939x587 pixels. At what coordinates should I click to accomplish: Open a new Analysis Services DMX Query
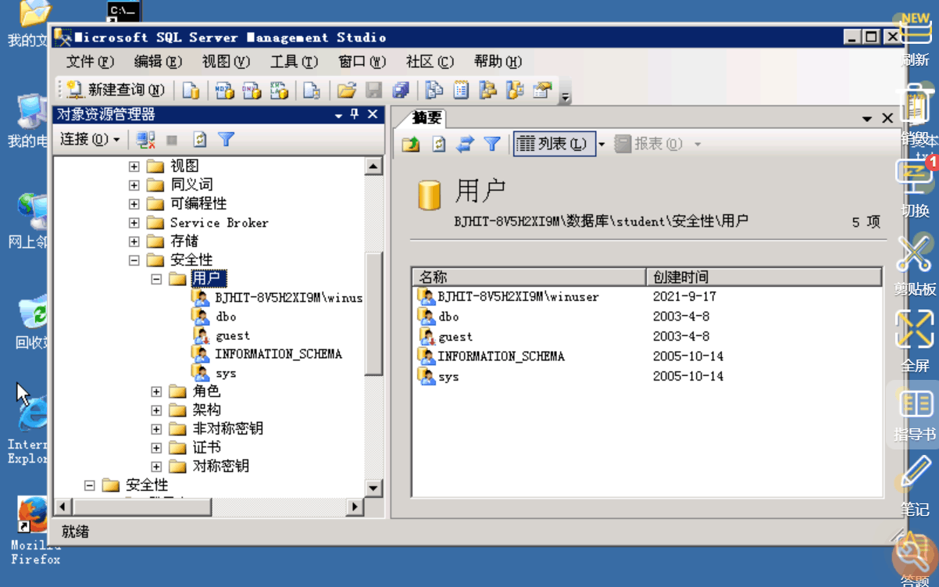252,91
